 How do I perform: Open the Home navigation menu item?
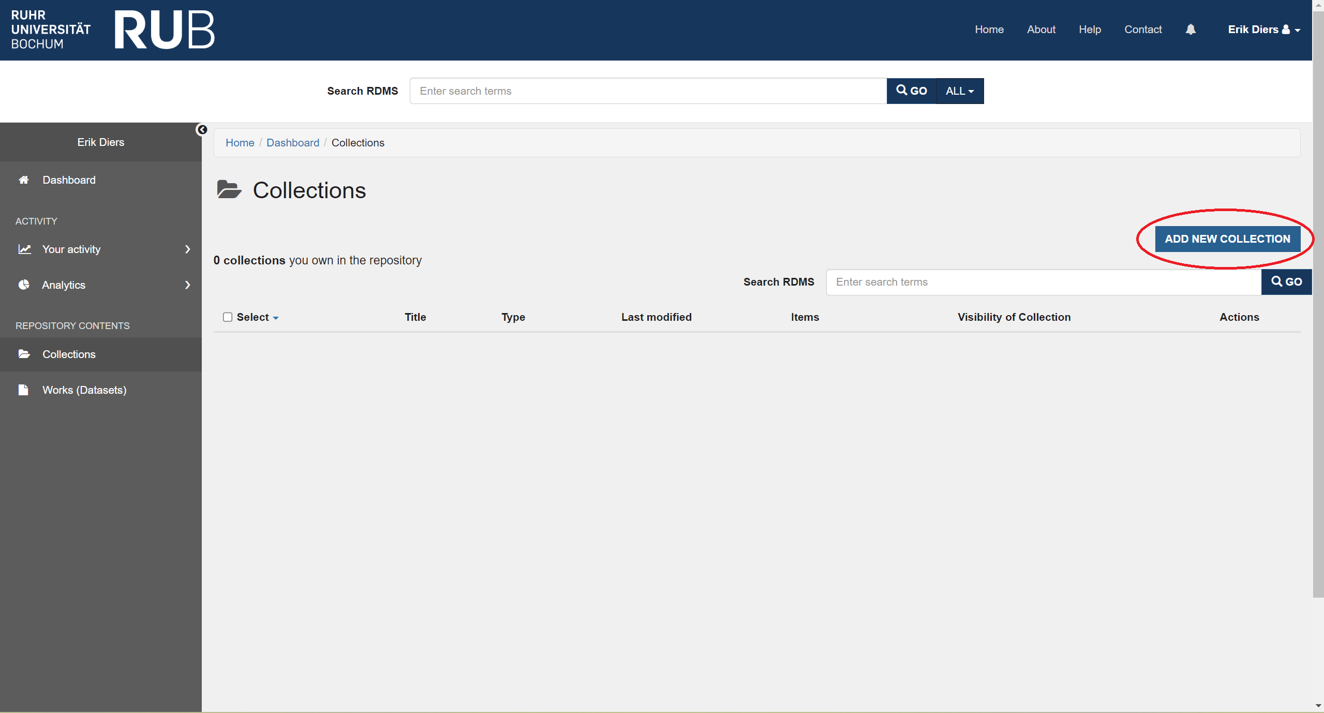(x=989, y=29)
